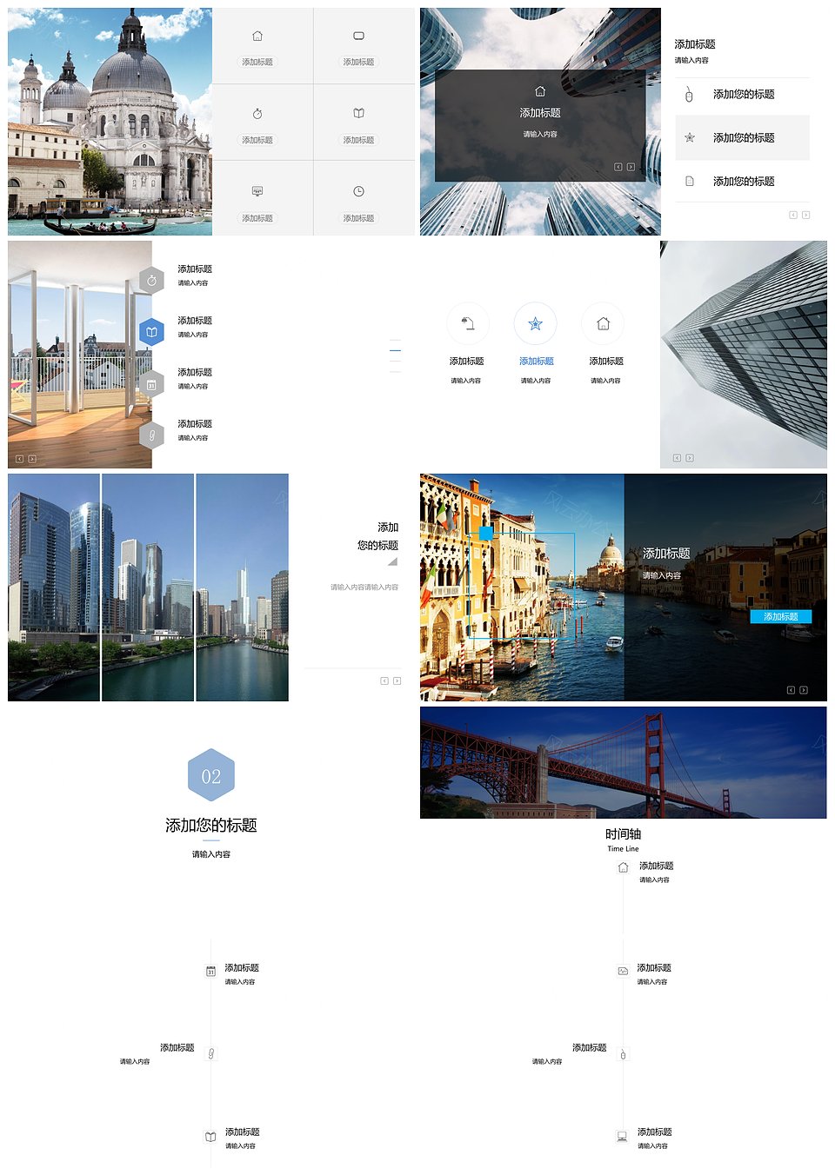Image resolution: width=835 pixels, height=1175 pixels.
Task: Click the clock icon in the gray grid
Action: [x=358, y=191]
